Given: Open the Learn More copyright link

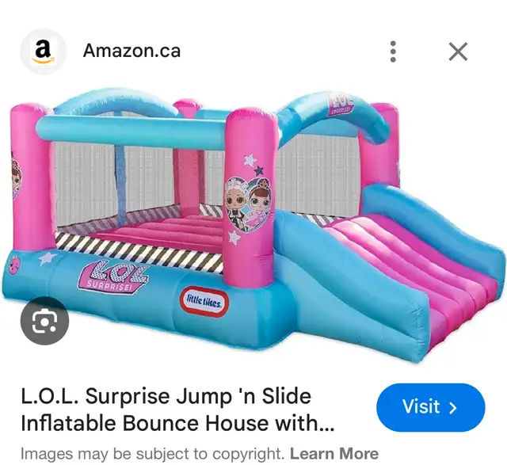Looking at the screenshot, I should coord(334,453).
